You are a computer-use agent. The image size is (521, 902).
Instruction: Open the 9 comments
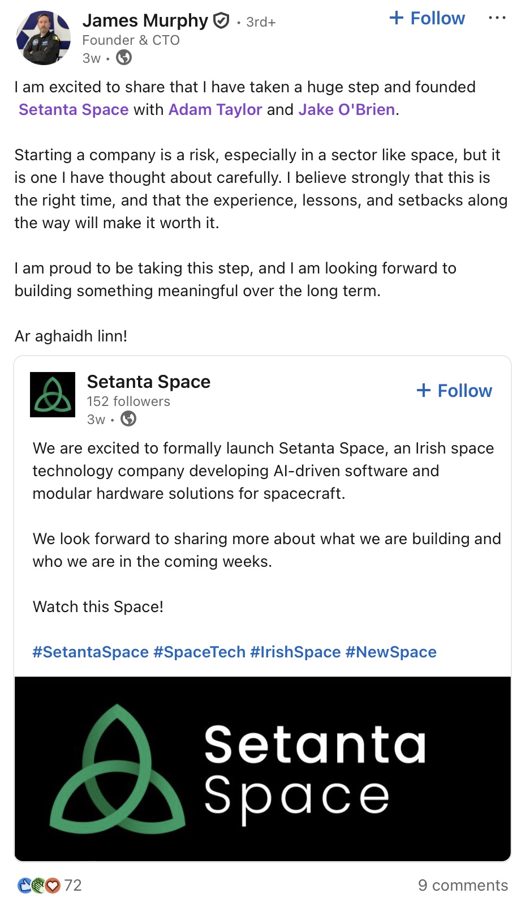tap(462, 885)
